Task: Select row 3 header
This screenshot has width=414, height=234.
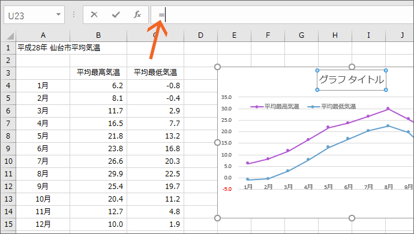Action: (8, 73)
